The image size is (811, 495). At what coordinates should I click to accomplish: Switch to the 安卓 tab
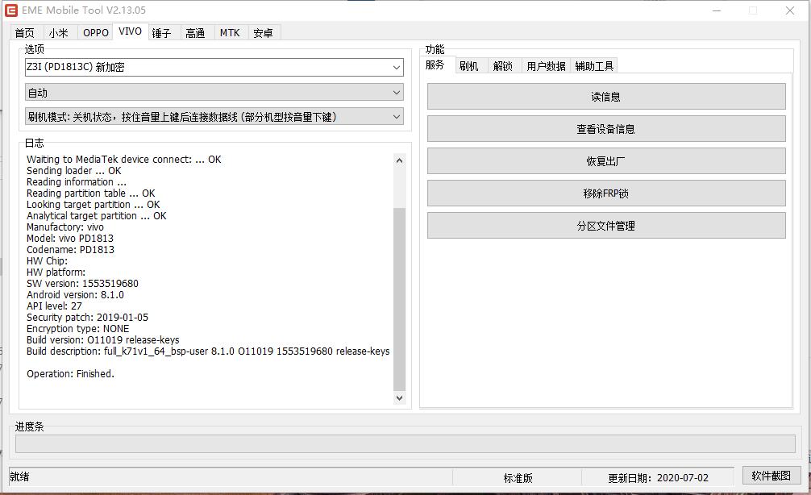pos(264,32)
